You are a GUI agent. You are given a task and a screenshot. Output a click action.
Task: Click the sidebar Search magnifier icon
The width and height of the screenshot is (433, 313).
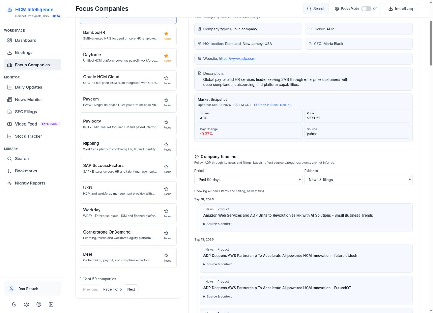click(x=10, y=159)
